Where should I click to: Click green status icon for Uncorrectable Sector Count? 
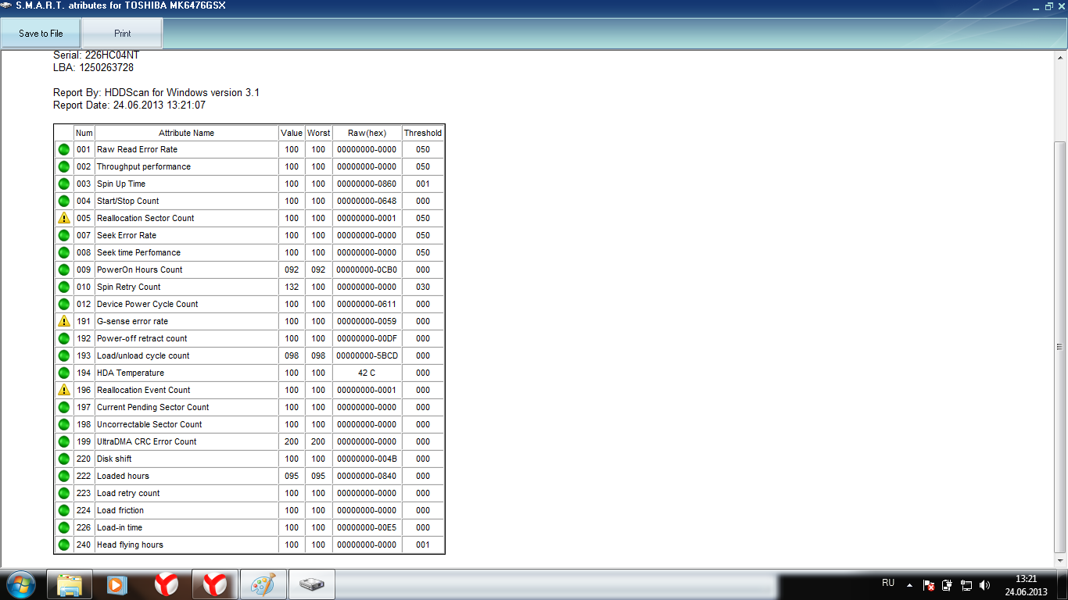pyautogui.click(x=64, y=424)
